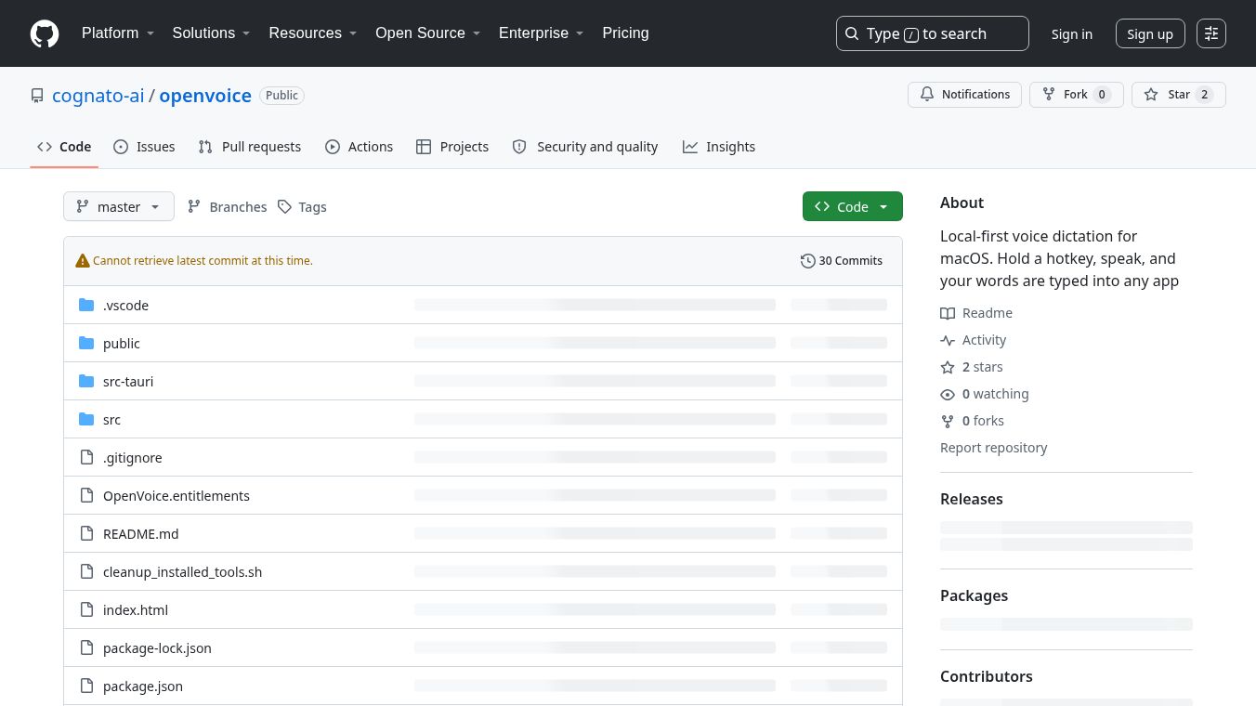Click the Sign up button
1256x706 pixels.
(x=1150, y=34)
